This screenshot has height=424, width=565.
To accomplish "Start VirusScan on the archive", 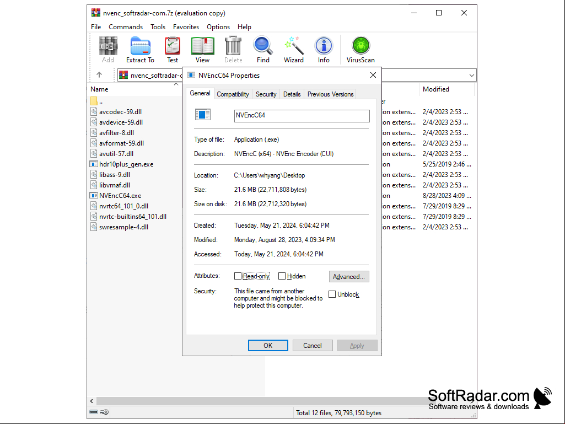I will (360, 50).
